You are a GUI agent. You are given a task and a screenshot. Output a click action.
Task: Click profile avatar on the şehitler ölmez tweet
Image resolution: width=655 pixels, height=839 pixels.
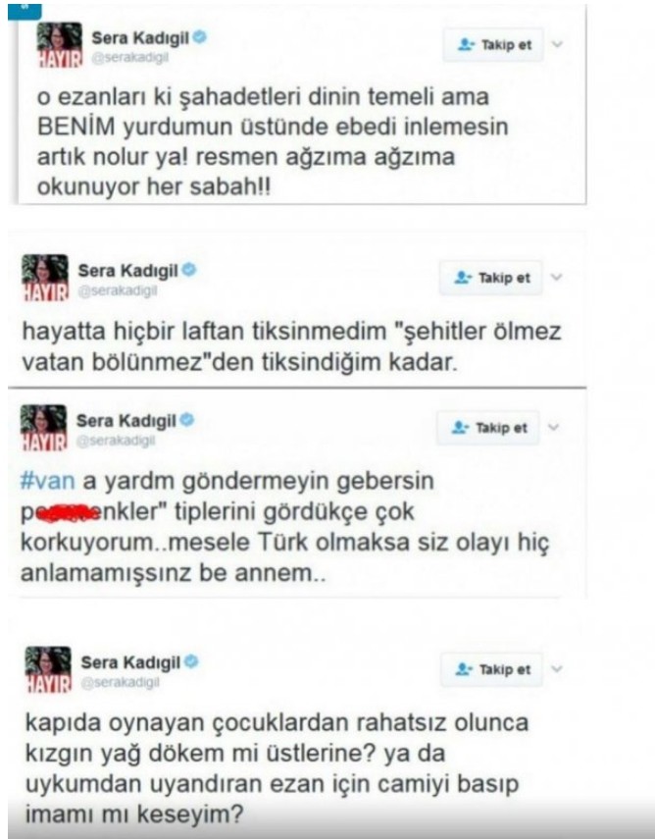coord(45,278)
